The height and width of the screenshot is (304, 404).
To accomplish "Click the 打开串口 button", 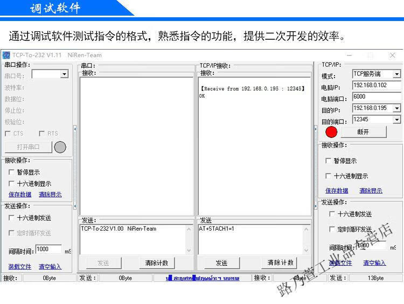I will coord(29,147).
